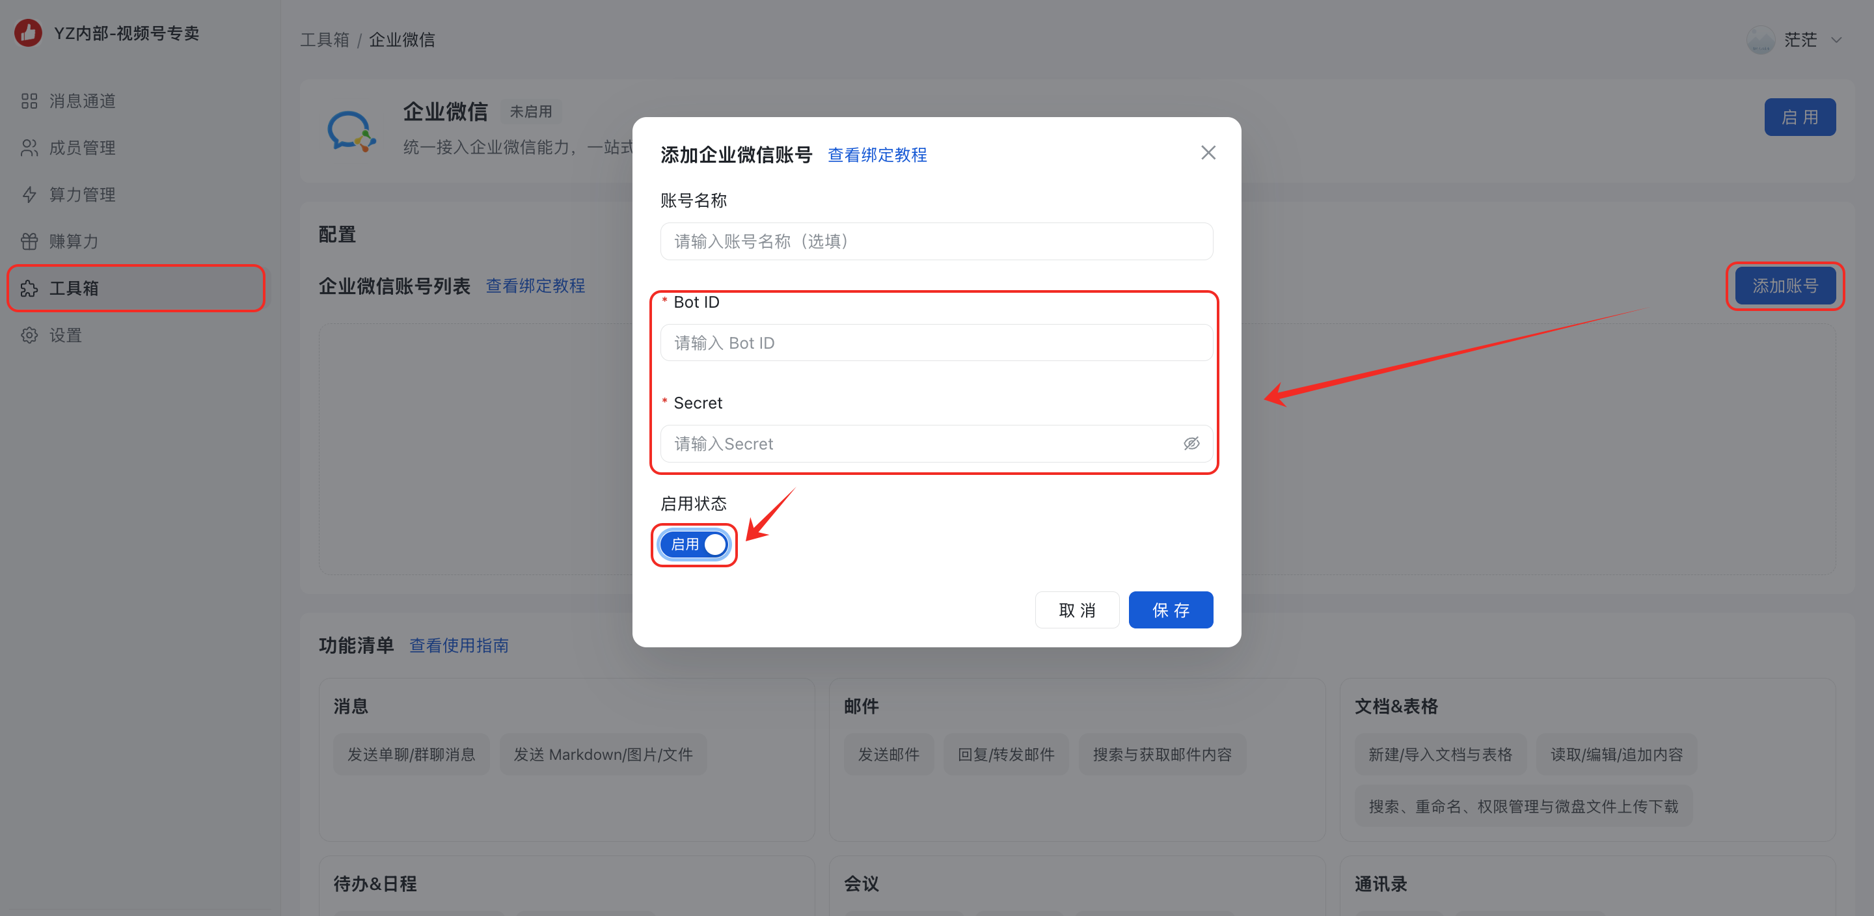Image resolution: width=1874 pixels, height=916 pixels.
Task: Click the 算力管理 lightning icon
Action: tap(29, 195)
